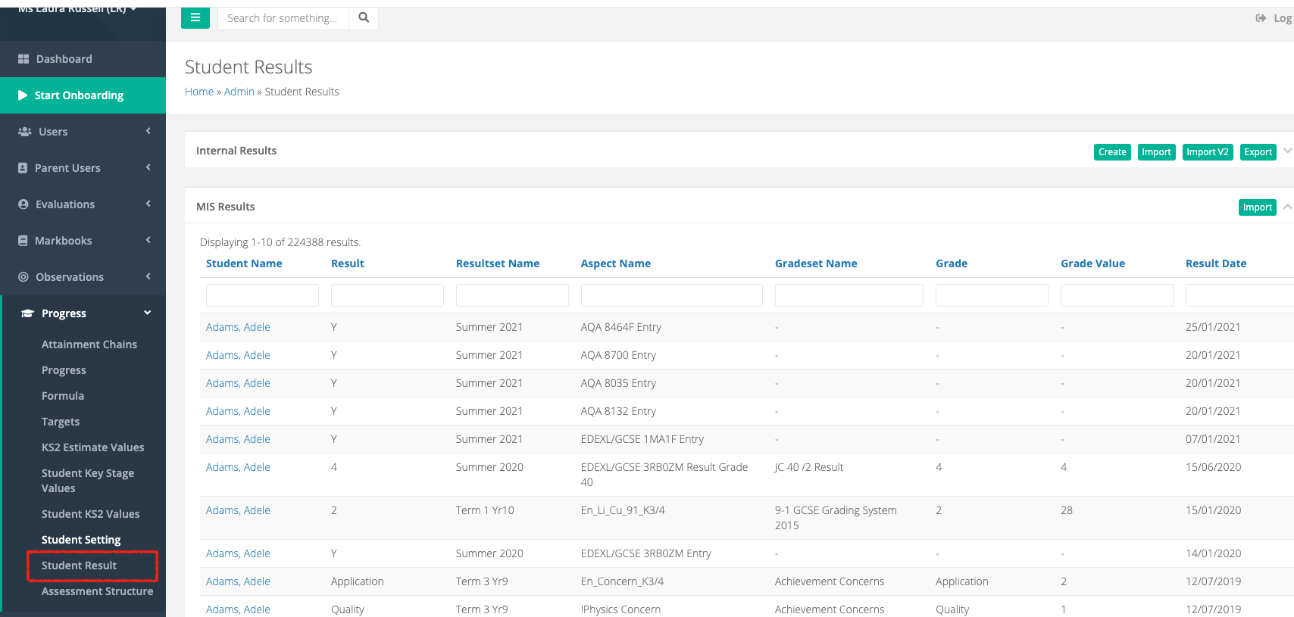Viewport: 1294px width, 617px height.
Task: Sort by the Student Name column header
Action: click(x=244, y=263)
